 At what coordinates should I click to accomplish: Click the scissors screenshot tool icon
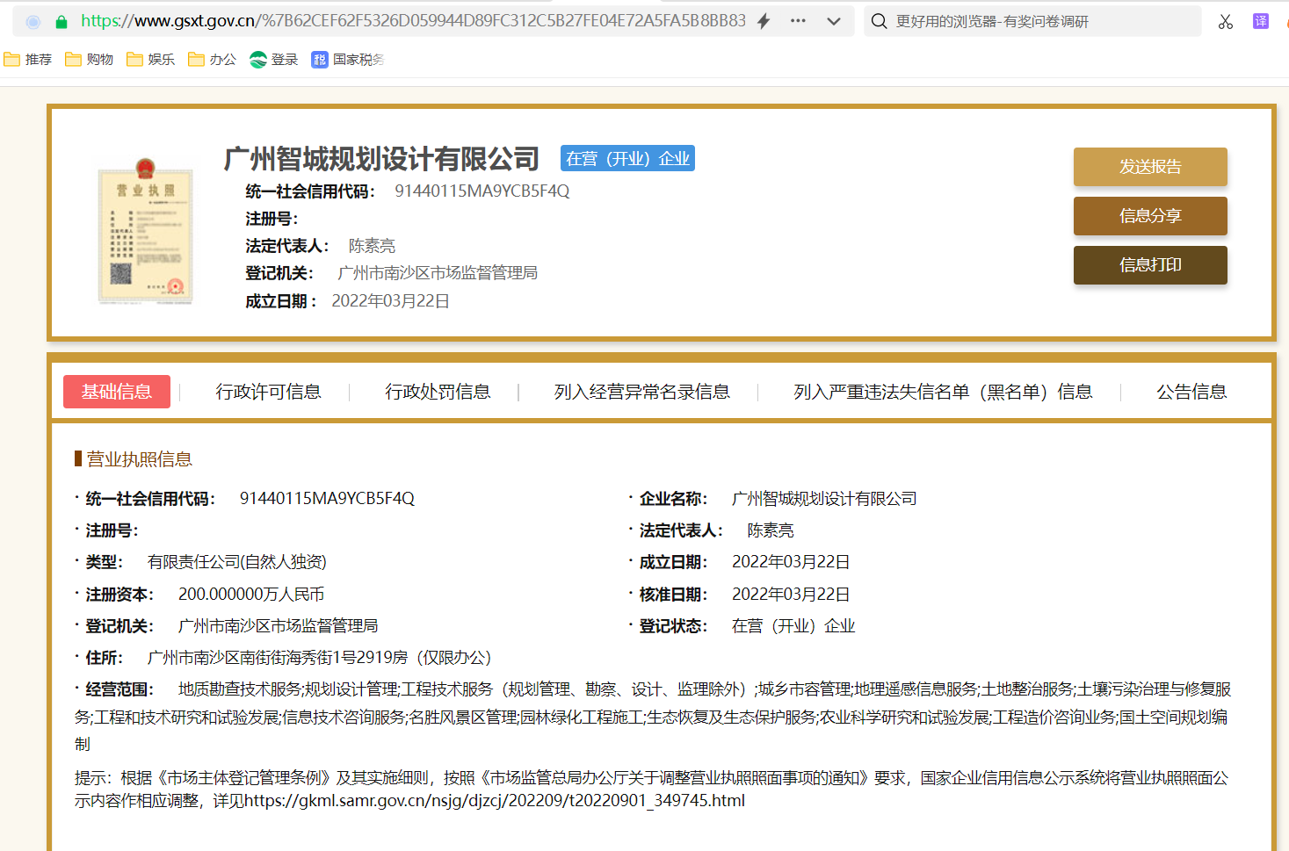[x=1225, y=19]
